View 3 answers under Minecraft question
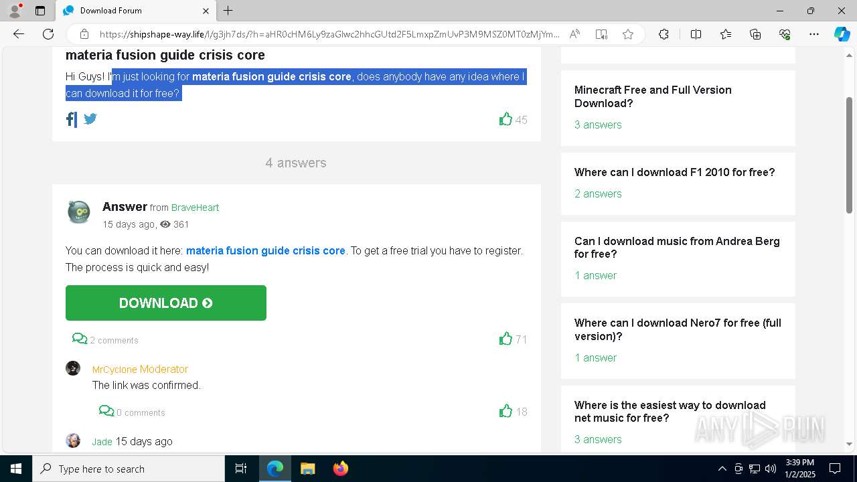 point(598,125)
